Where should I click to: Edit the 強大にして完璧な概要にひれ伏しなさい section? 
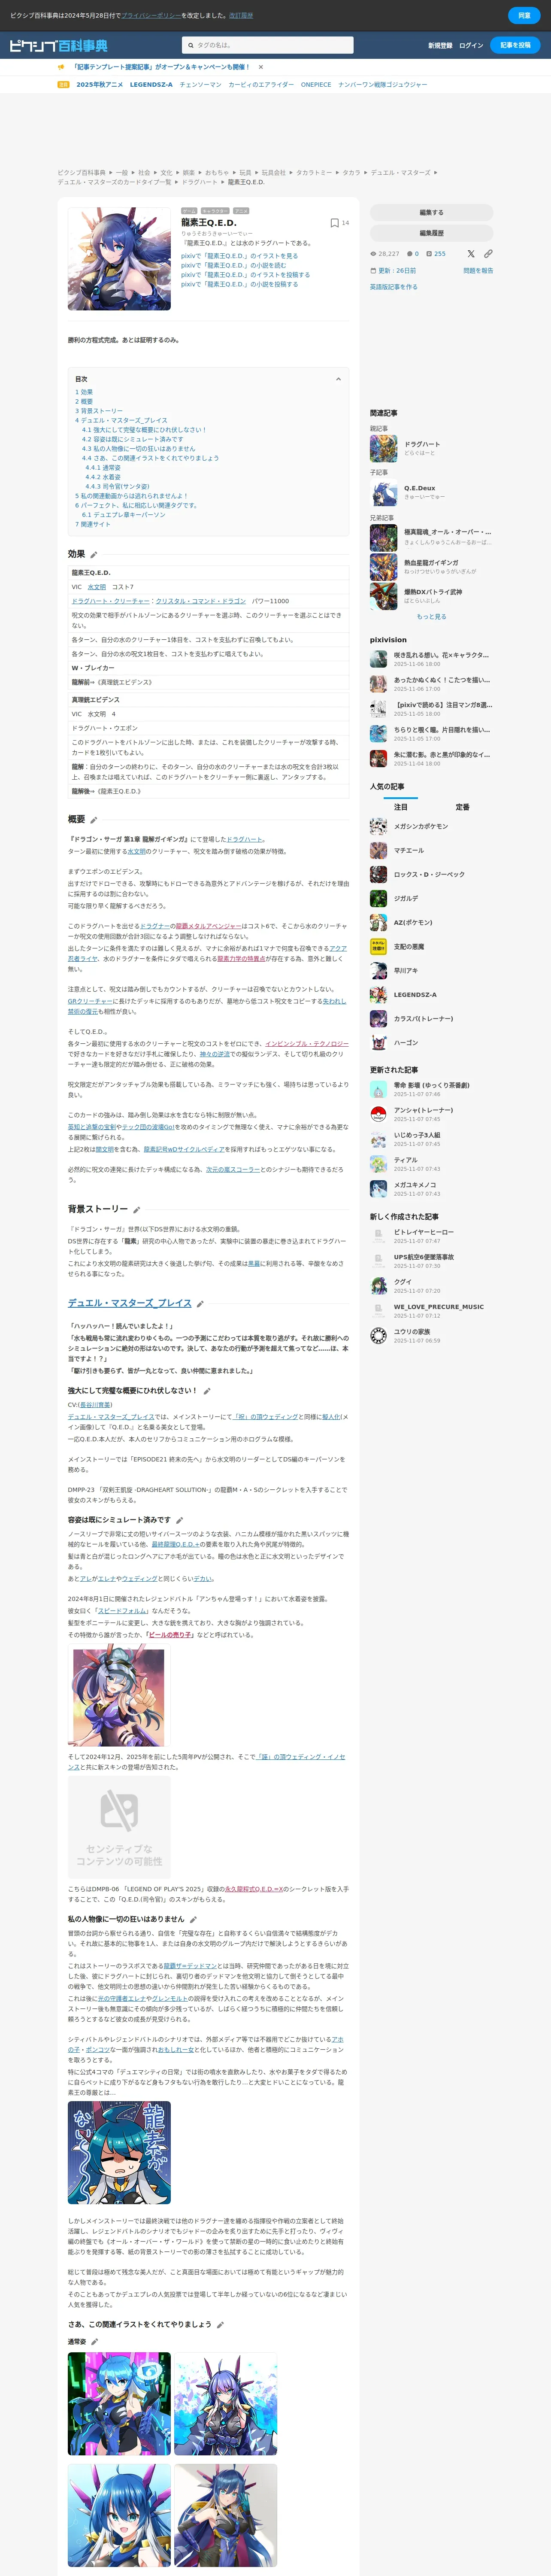tap(207, 1391)
